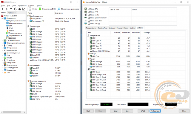
Task: Toggle the Stress system memory checkbox
Action: point(89,18)
